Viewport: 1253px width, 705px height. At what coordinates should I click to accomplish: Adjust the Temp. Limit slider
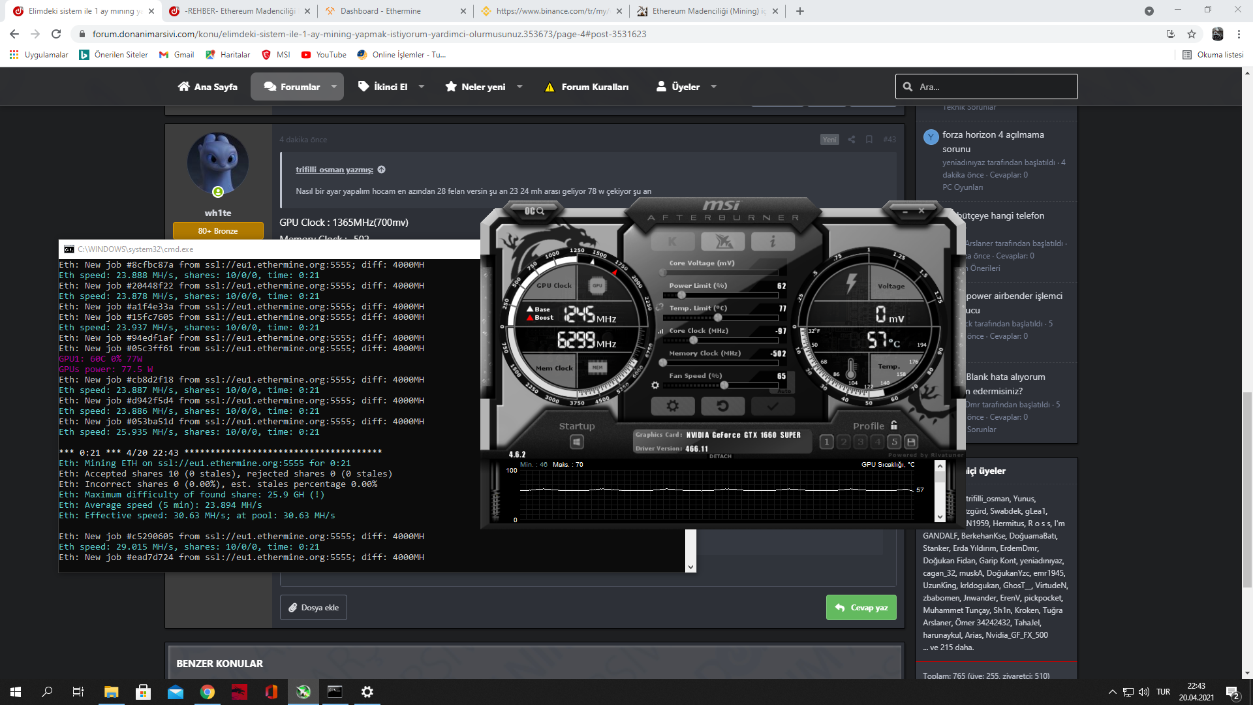720,318
